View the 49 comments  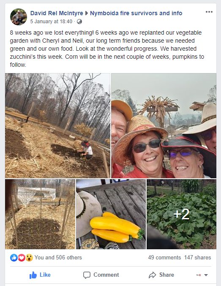pyautogui.click(x=164, y=258)
